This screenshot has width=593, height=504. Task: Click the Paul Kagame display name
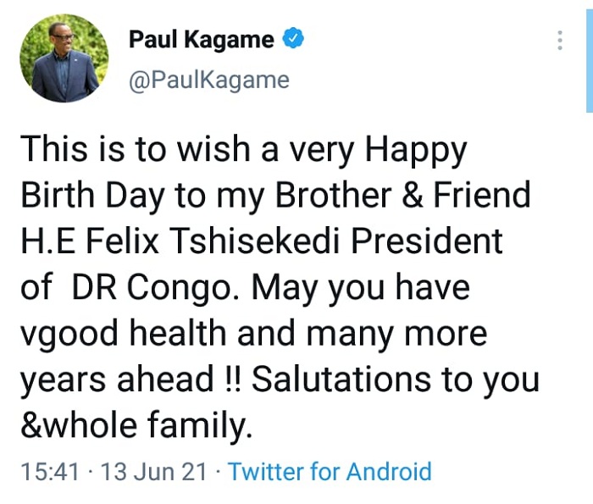[202, 40]
